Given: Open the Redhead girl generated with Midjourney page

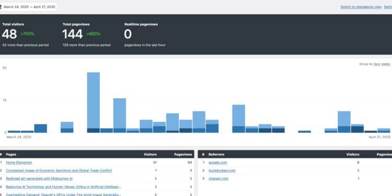Looking at the screenshot, I should point(39,179).
